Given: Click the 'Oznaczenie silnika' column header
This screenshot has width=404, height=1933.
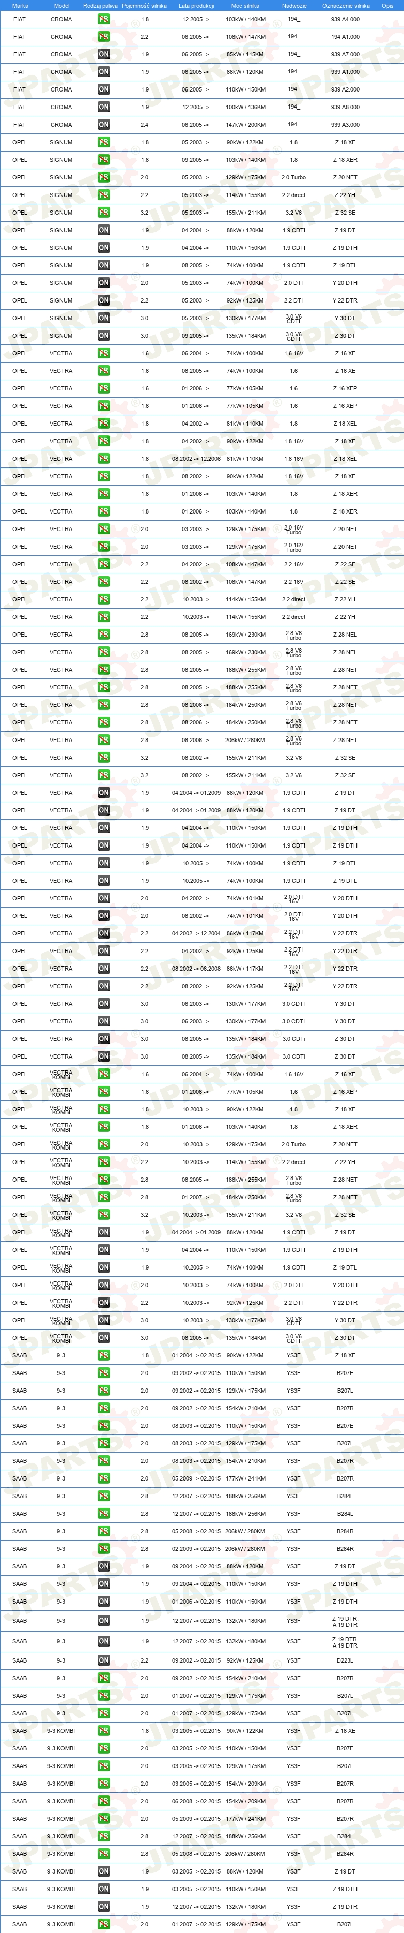Looking at the screenshot, I should (346, 5).
